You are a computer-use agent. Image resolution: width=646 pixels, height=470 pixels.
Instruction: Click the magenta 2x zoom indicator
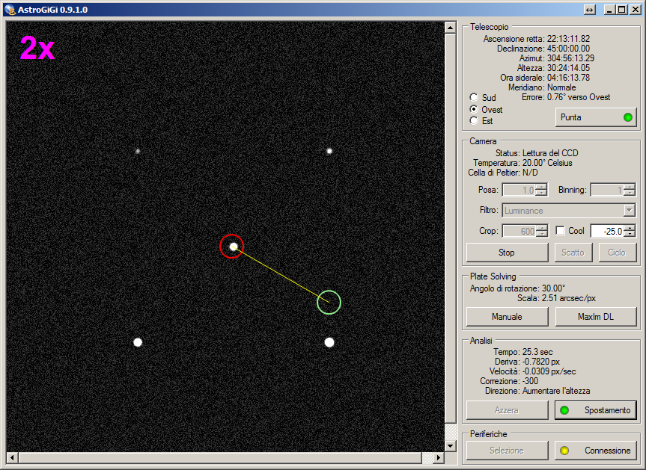[37, 49]
